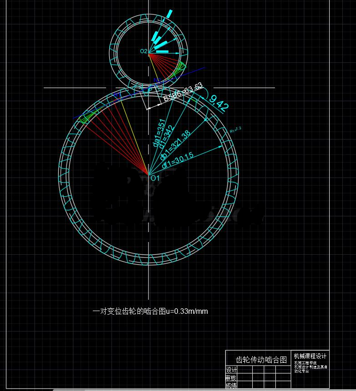This screenshot has height=391, width=356.
Task: Click the 审核 row label cell
Action: click(x=231, y=377)
